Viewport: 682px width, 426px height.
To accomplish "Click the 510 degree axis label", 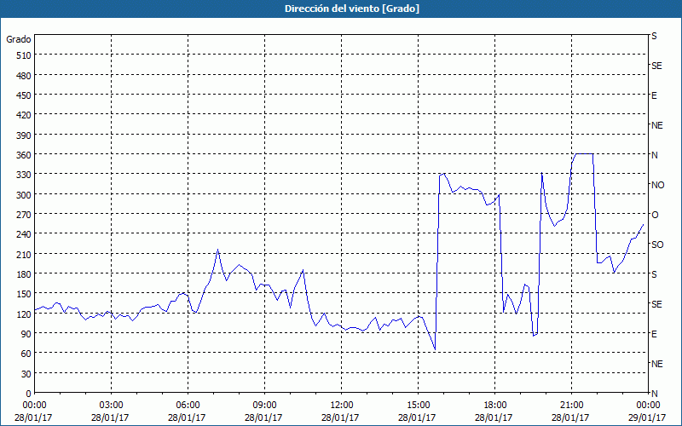I will pyautogui.click(x=24, y=55).
